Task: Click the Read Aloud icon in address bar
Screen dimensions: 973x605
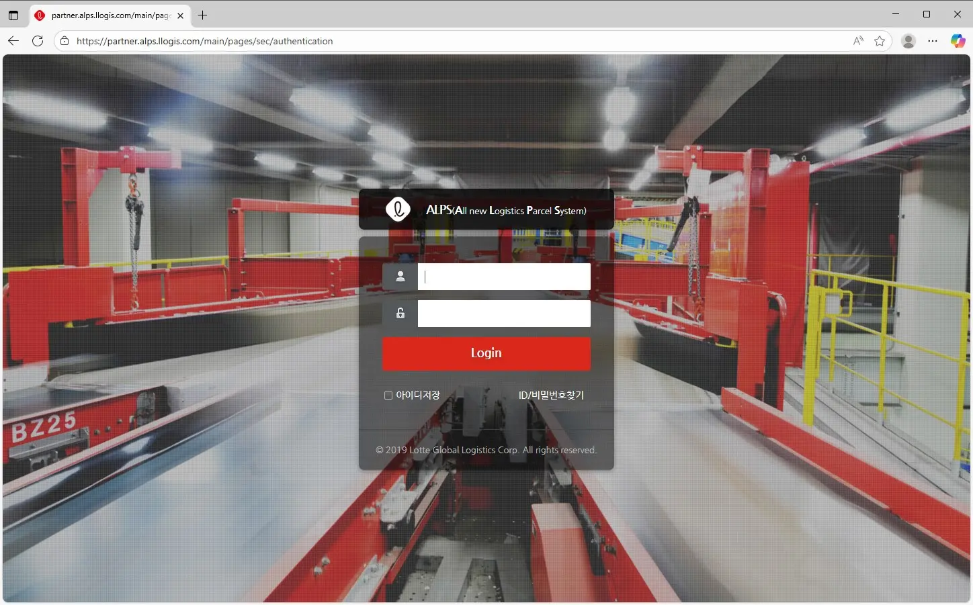Action: pyautogui.click(x=858, y=41)
